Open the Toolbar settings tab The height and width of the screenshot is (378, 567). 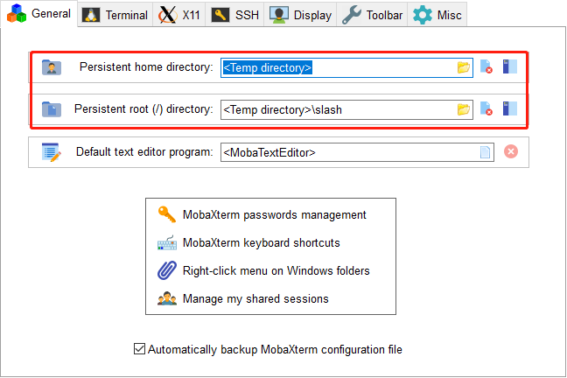pyautogui.click(x=372, y=15)
